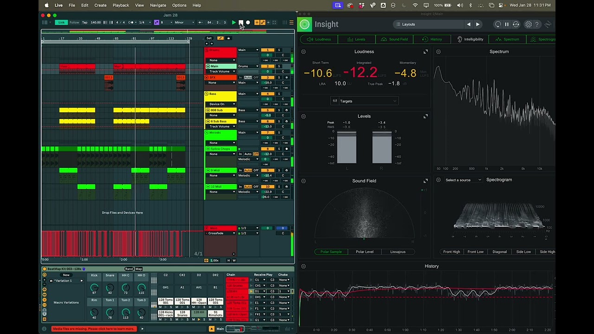Adjust the Tom 2 macro knob
This screenshot has height=334, width=594.
pos(126,312)
